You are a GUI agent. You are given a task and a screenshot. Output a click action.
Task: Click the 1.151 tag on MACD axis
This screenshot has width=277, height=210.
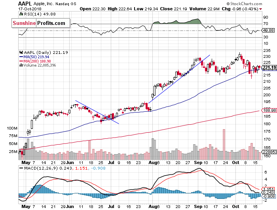269,189
